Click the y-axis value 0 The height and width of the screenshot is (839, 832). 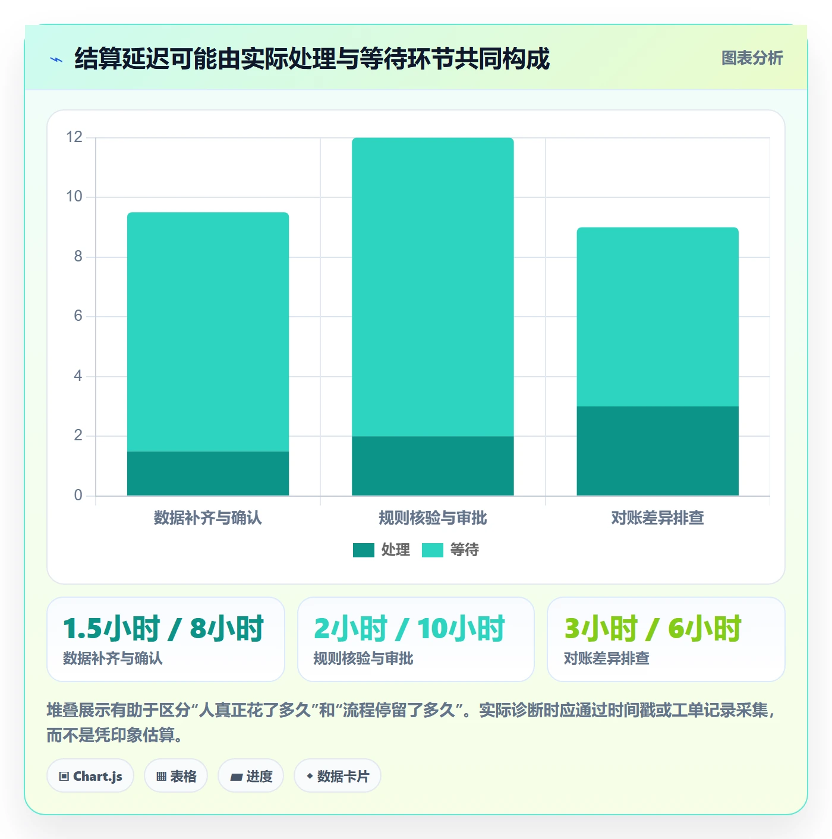(78, 496)
